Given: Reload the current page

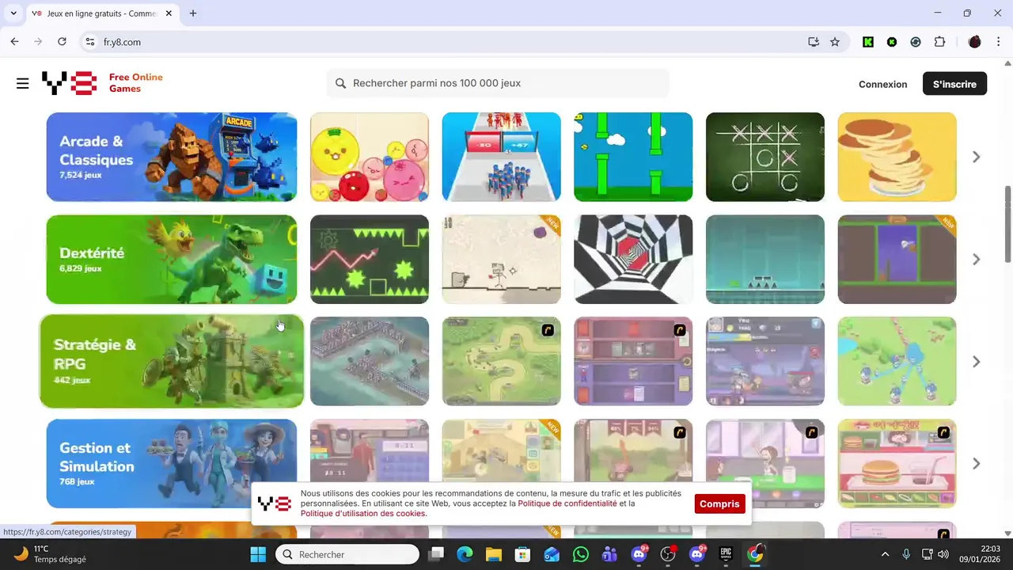Looking at the screenshot, I should pos(62,42).
